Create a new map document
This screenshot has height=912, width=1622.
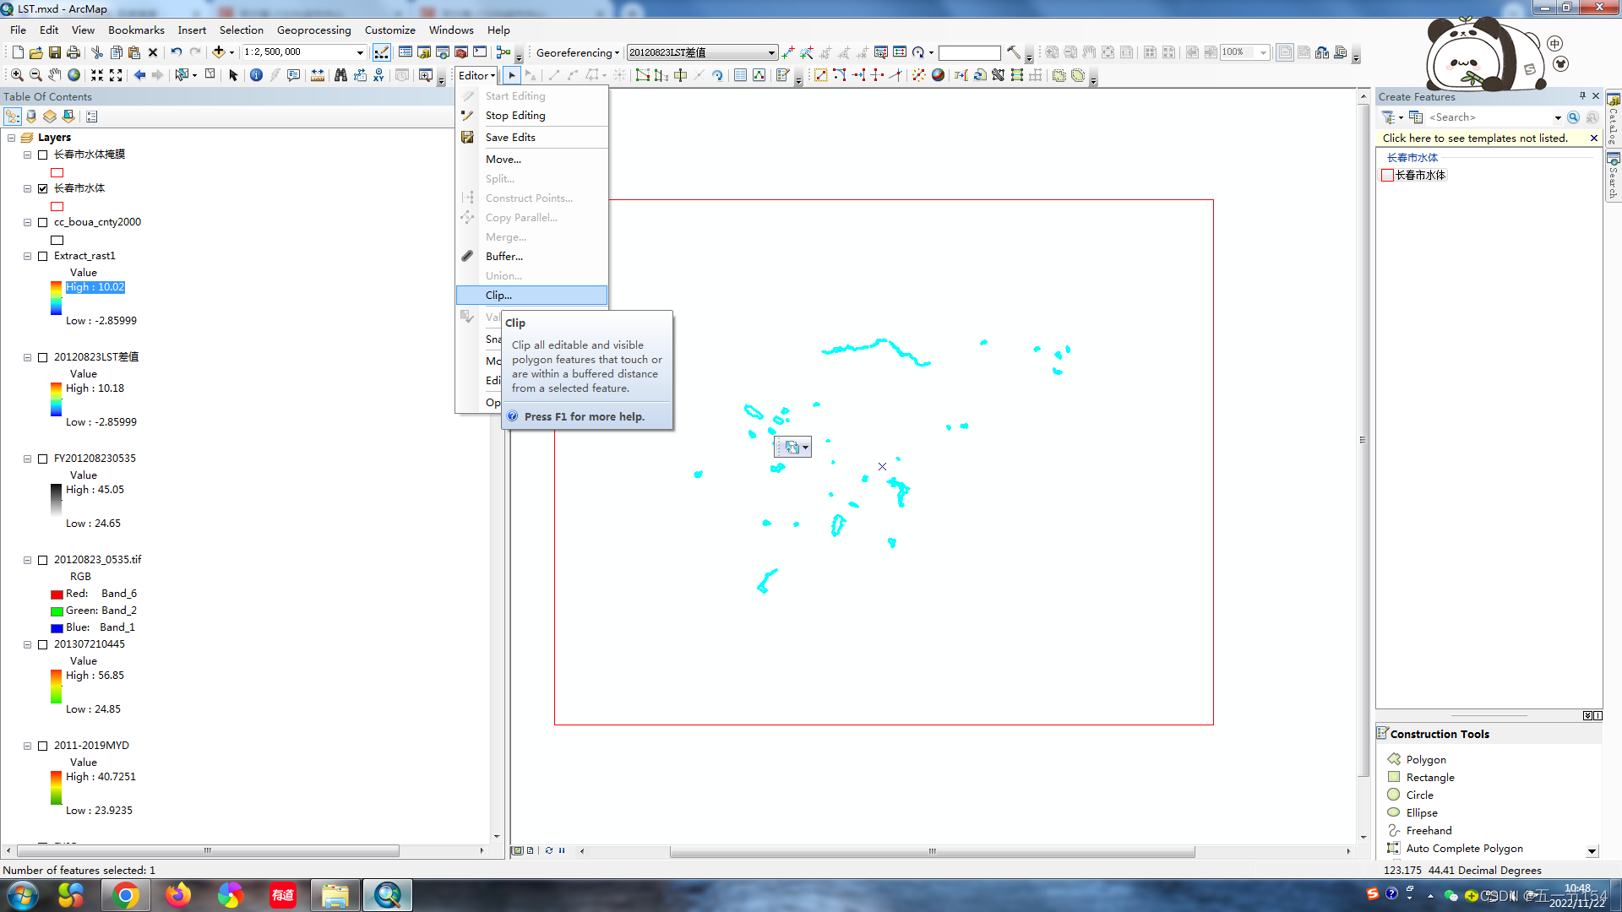coord(17,52)
